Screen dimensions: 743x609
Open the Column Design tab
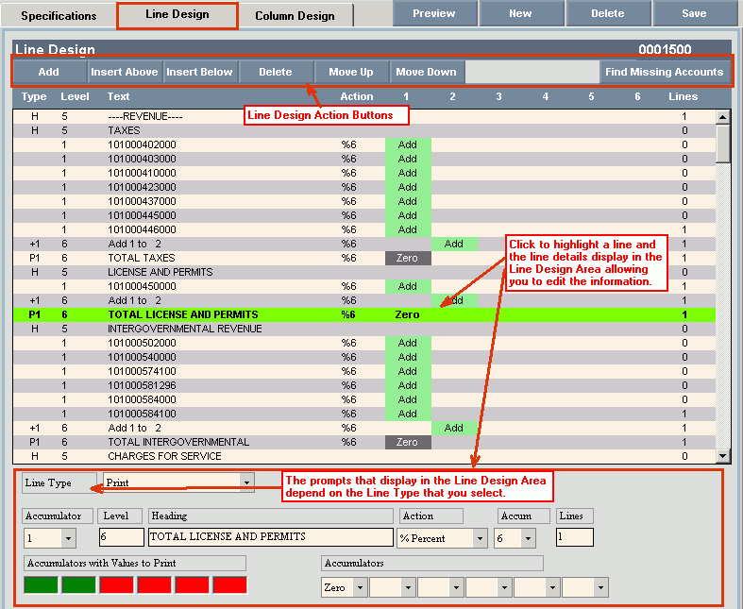tap(295, 16)
